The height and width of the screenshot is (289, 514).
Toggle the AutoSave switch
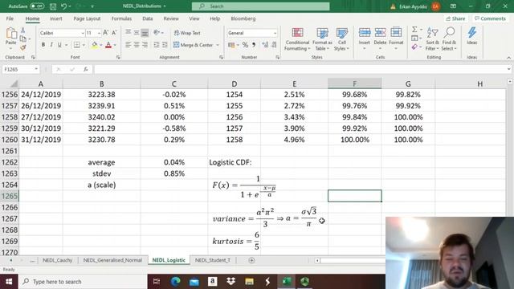(x=37, y=6)
